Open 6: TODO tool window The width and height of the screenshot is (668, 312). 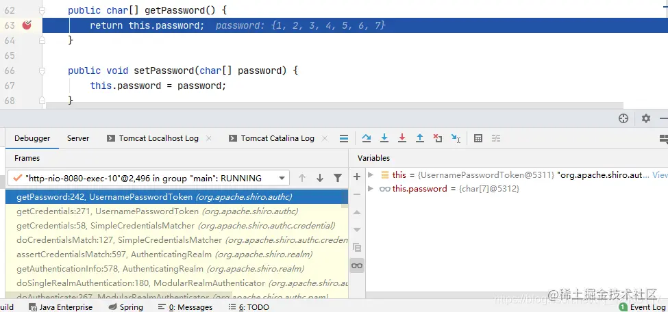249,307
